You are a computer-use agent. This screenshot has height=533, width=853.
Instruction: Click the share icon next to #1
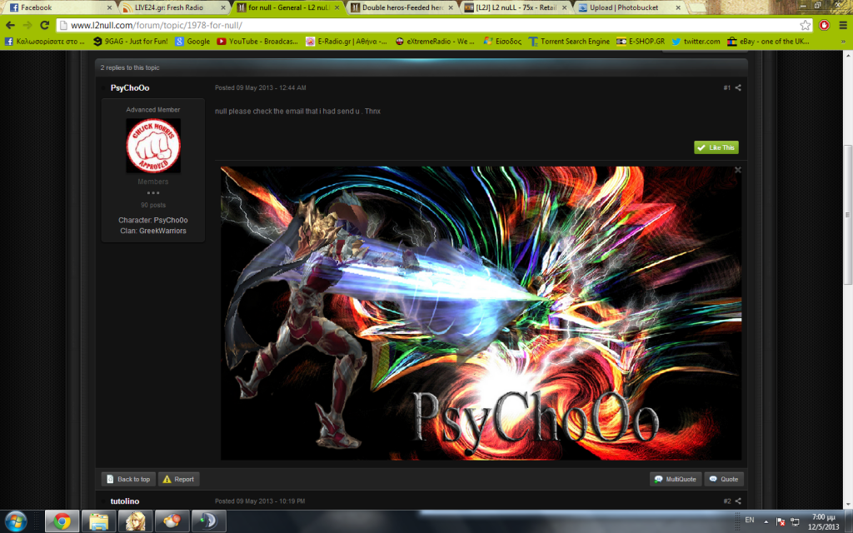coord(738,88)
